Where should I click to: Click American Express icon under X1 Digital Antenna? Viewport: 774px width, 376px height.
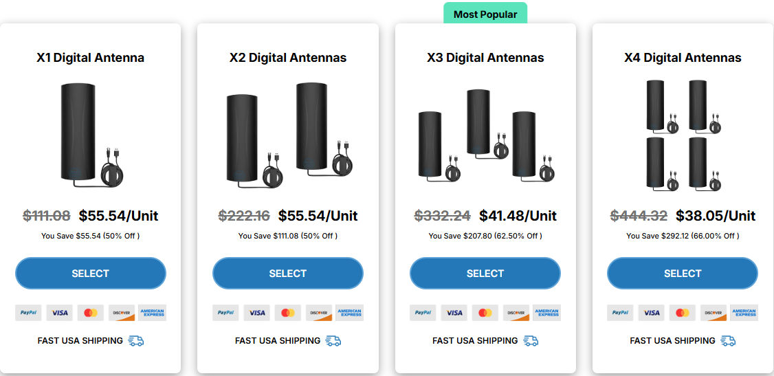(x=152, y=313)
